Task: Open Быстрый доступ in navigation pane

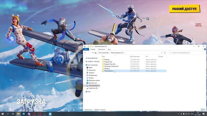Action: [x=92, y=58]
